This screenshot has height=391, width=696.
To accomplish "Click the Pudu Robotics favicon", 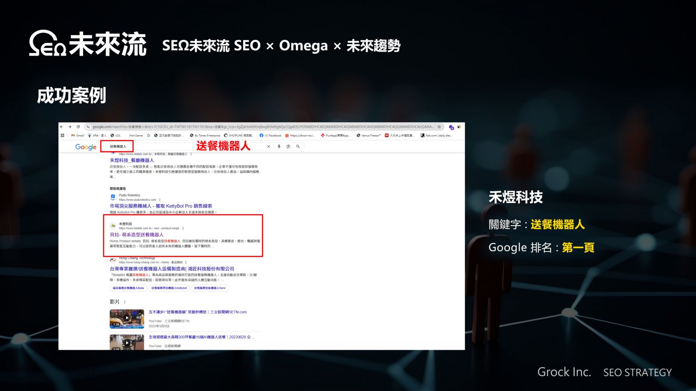I will click(113, 197).
